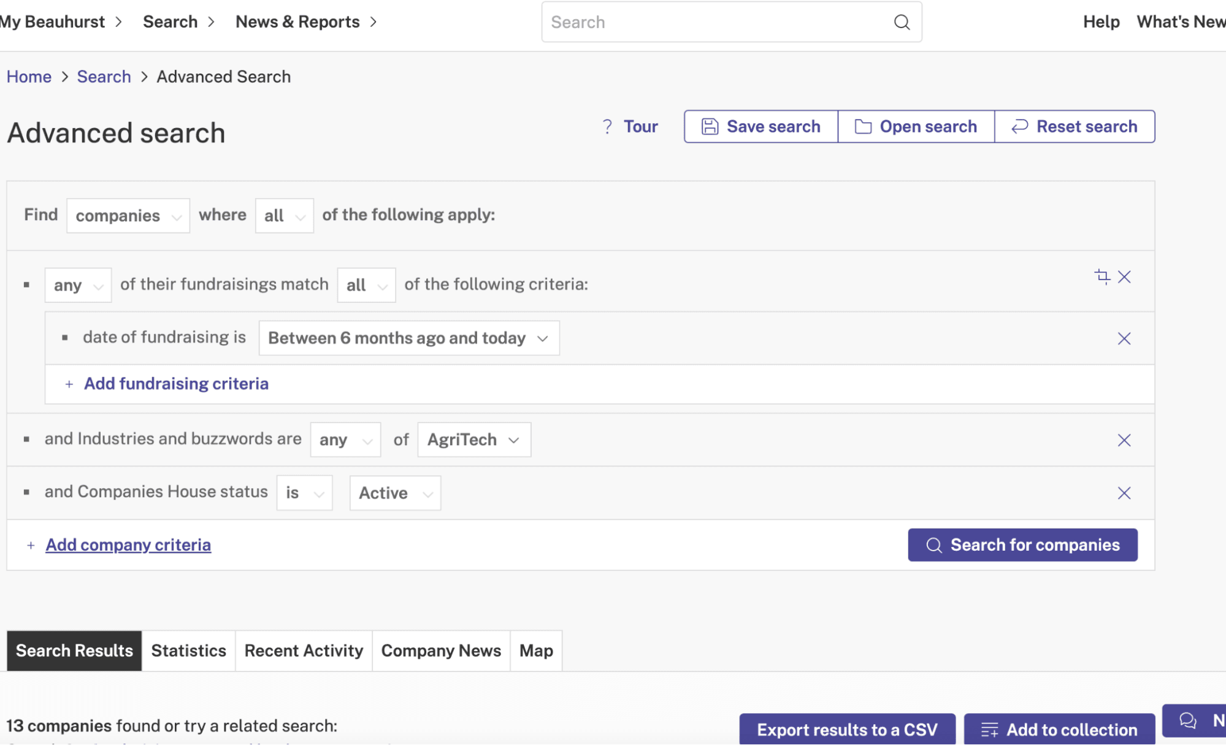Open the 'all' dropdown for fundraising criteria match
This screenshot has width=1226, height=745.
tap(366, 285)
